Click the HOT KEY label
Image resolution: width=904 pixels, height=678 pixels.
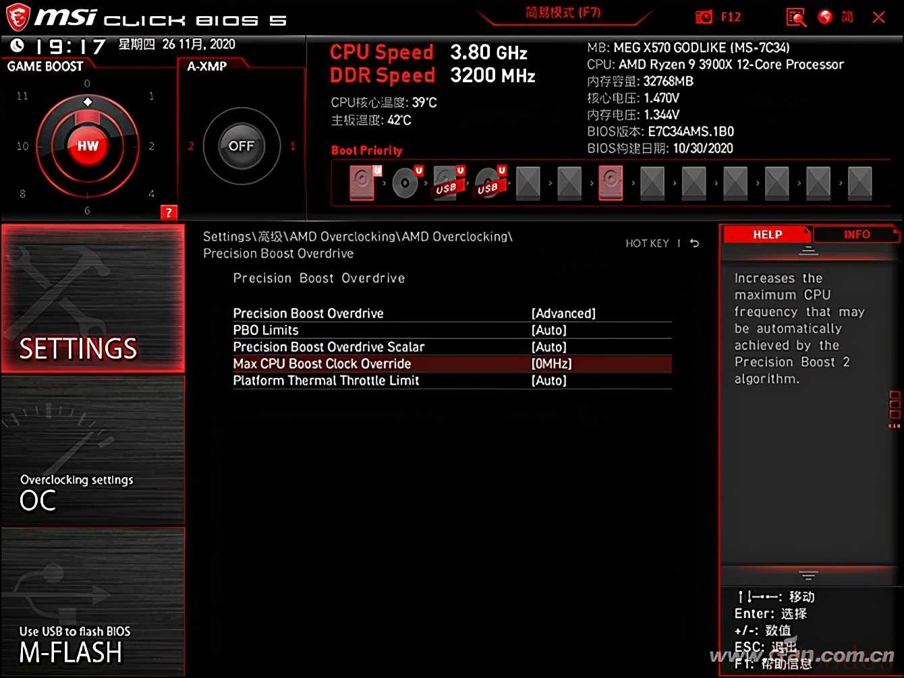(x=647, y=243)
